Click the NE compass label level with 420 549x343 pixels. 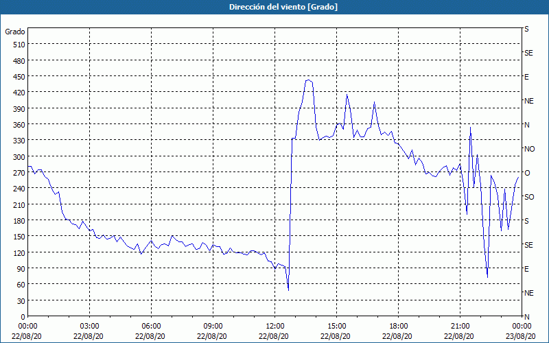528,101
